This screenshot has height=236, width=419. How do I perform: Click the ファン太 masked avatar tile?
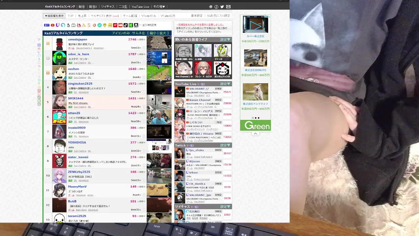[222, 52]
